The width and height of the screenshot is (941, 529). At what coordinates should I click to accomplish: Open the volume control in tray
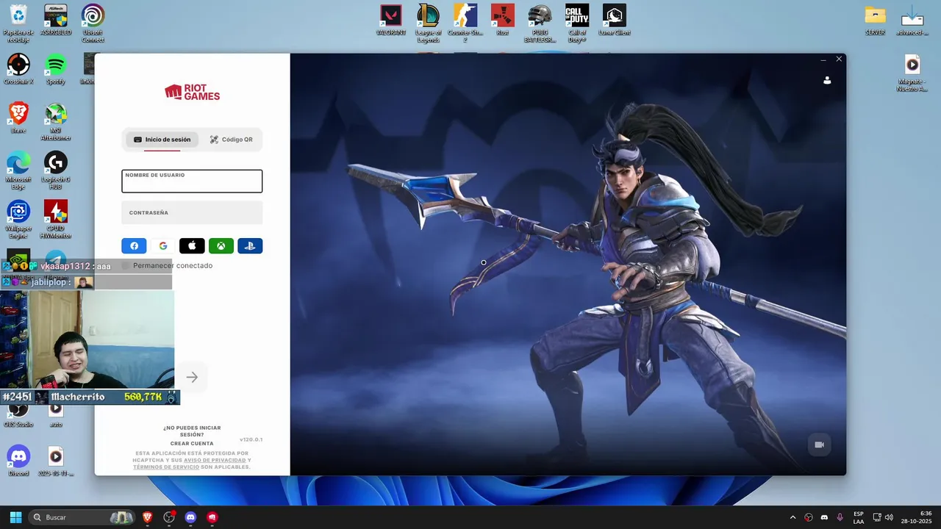(x=889, y=517)
